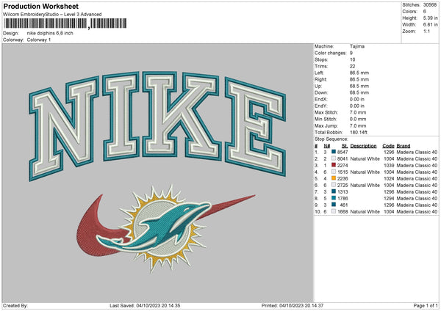This screenshot has width=441, height=311.
Task: Click the 'Down:' label
Action: 321,92
